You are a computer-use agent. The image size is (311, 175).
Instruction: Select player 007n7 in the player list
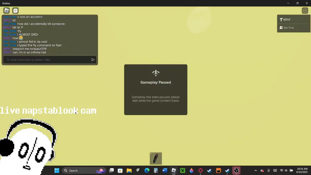tap(293, 19)
